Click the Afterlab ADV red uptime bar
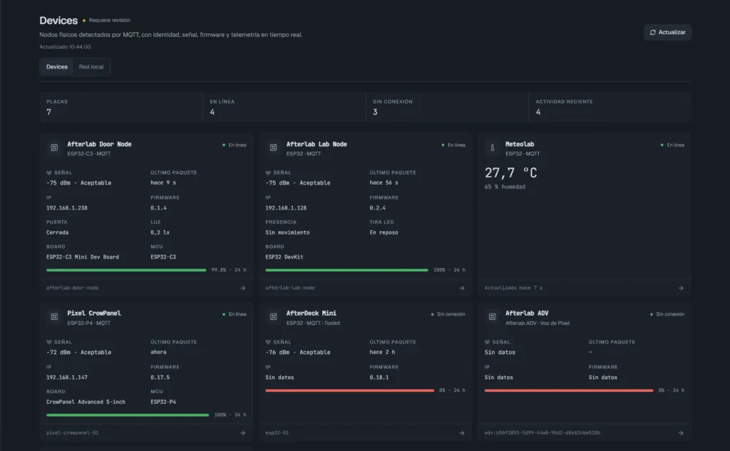 [x=568, y=390]
